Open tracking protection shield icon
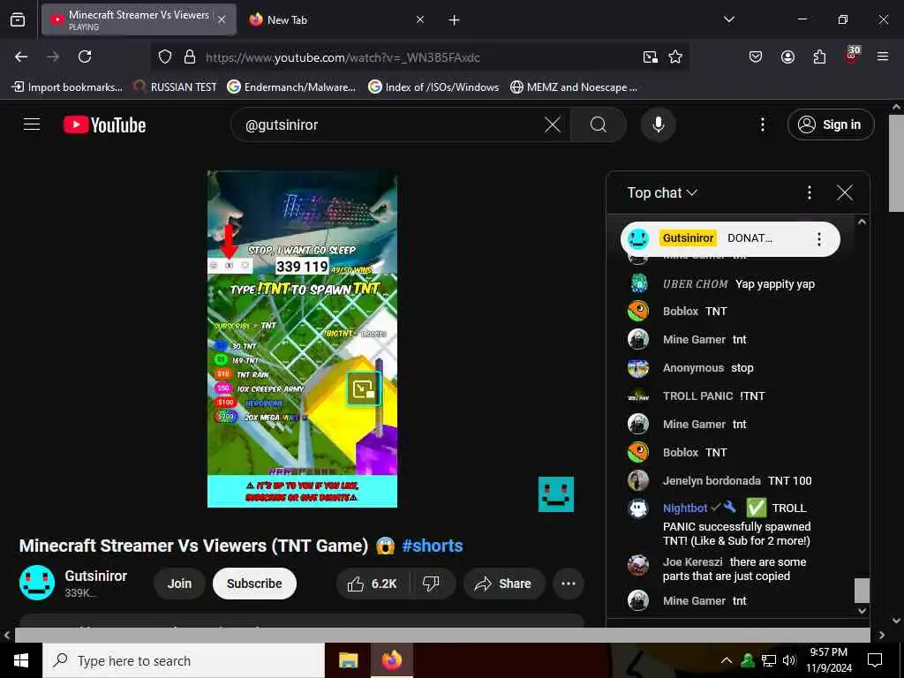Screen dimensions: 904x678 (x=165, y=56)
